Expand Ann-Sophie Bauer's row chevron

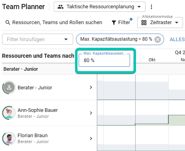point(91,113)
